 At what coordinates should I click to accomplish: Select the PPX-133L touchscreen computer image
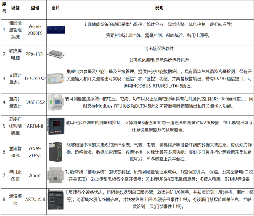click(55, 54)
